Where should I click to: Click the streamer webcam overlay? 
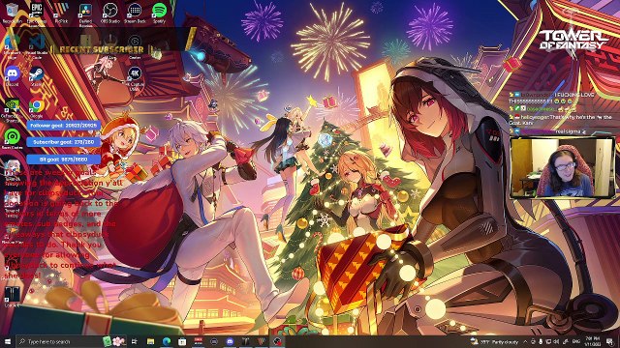click(563, 167)
